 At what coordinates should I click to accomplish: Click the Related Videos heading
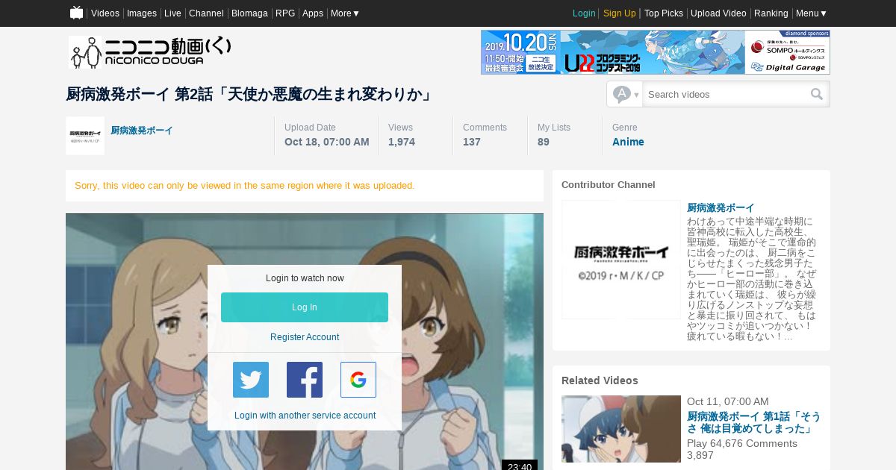click(x=600, y=380)
